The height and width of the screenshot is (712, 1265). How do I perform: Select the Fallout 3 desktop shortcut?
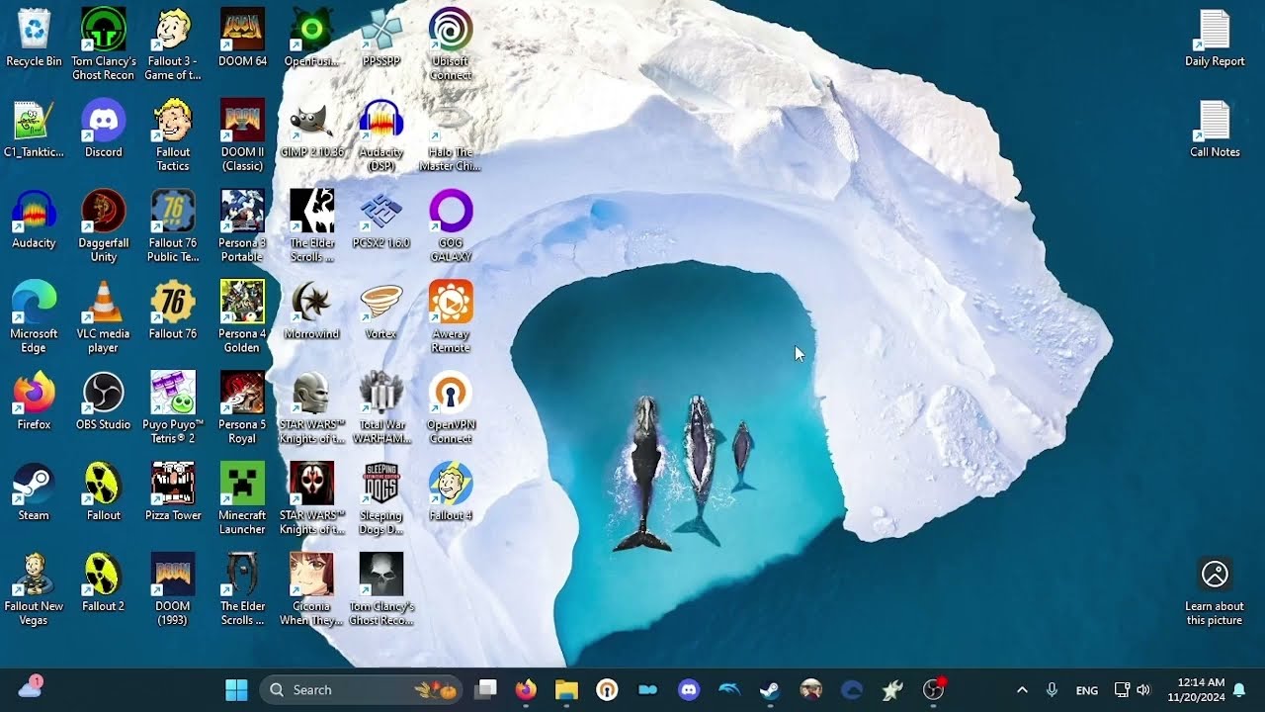(173, 44)
